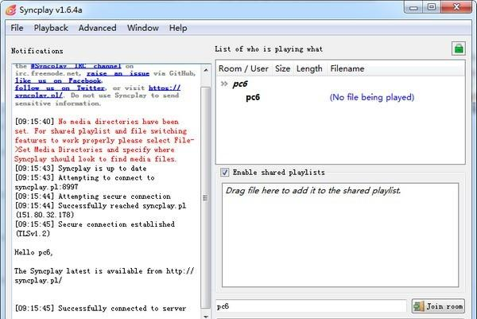Click the Length column header
This screenshot has height=319, width=477.
309,69
